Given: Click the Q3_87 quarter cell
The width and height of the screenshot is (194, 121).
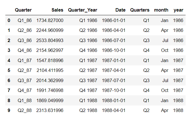Looking at the screenshot, I should point(25,81).
